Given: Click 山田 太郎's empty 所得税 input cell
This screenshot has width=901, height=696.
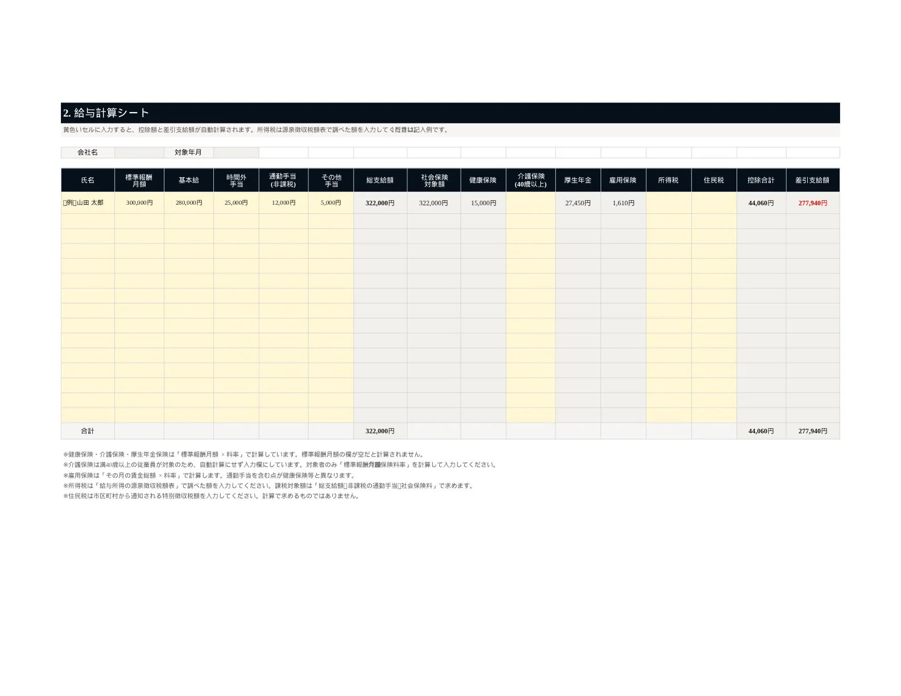Looking at the screenshot, I should coord(668,203).
